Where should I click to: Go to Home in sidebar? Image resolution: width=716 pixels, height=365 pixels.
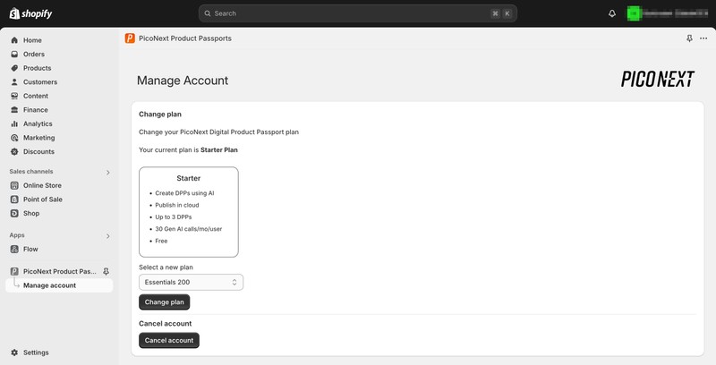point(32,40)
